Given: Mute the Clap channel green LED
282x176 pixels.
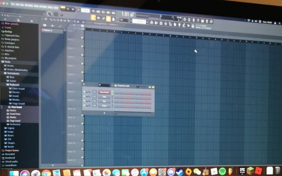Looking at the screenshot, I should 84,96.
